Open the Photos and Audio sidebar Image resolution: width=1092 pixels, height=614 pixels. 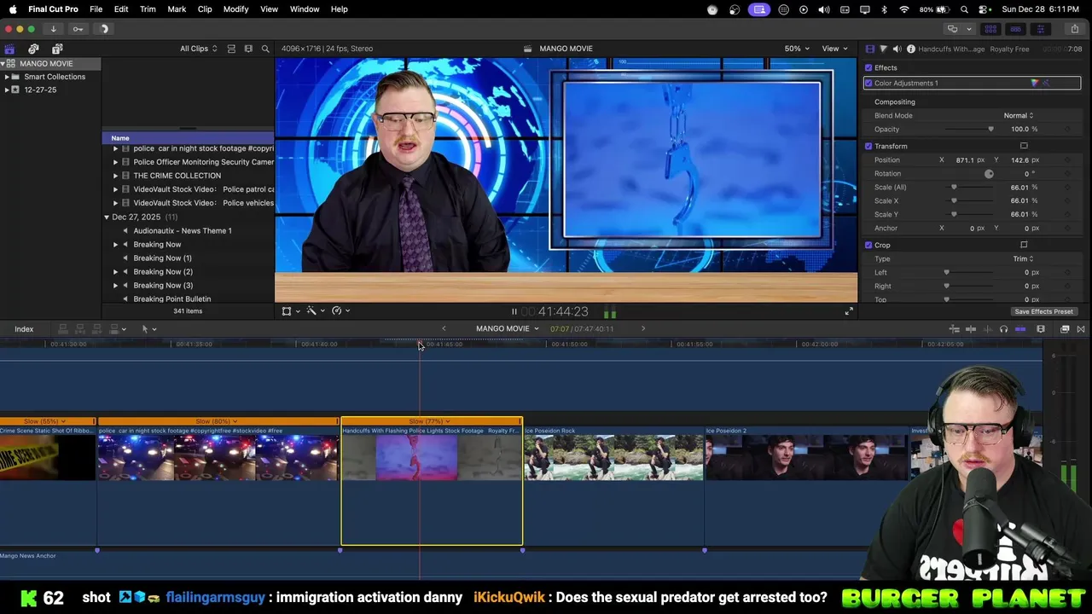coord(33,49)
